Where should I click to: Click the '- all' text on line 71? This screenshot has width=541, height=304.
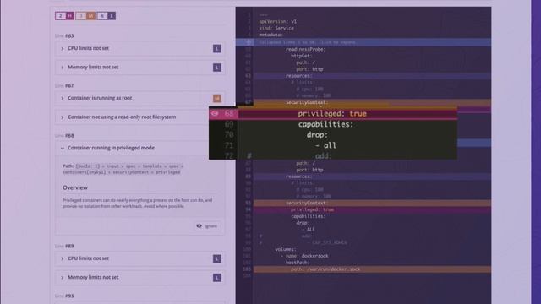(x=325, y=145)
